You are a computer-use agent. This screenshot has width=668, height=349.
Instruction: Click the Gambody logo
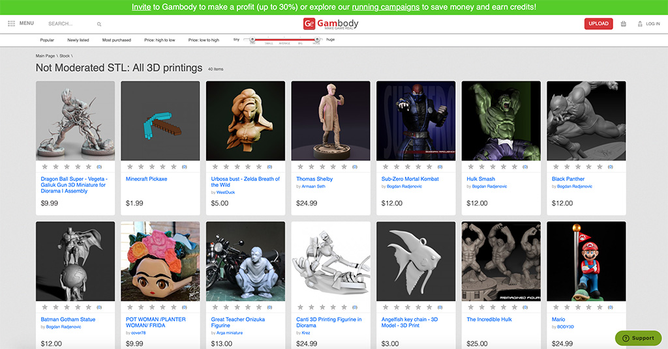pyautogui.click(x=331, y=24)
